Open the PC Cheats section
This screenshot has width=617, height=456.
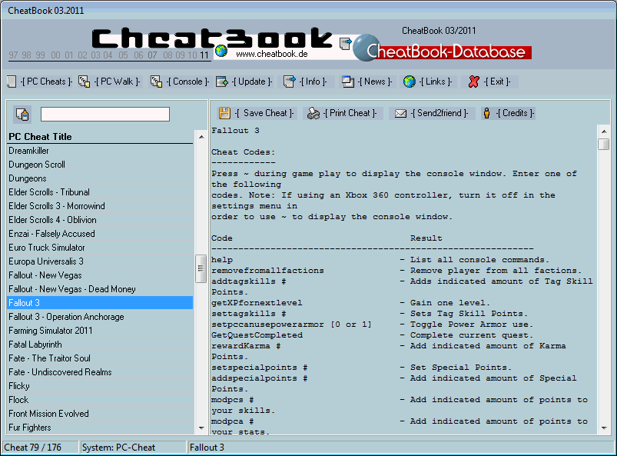pos(46,82)
